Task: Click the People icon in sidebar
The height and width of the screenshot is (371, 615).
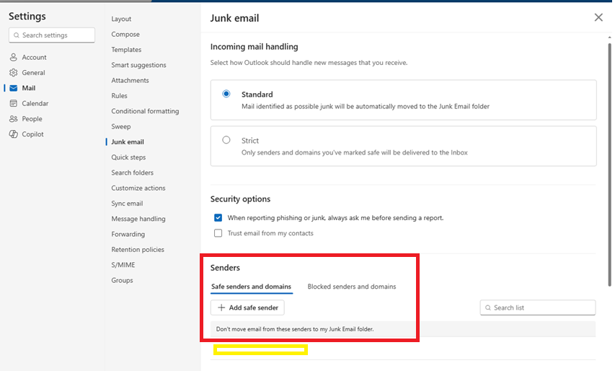Action: point(13,118)
